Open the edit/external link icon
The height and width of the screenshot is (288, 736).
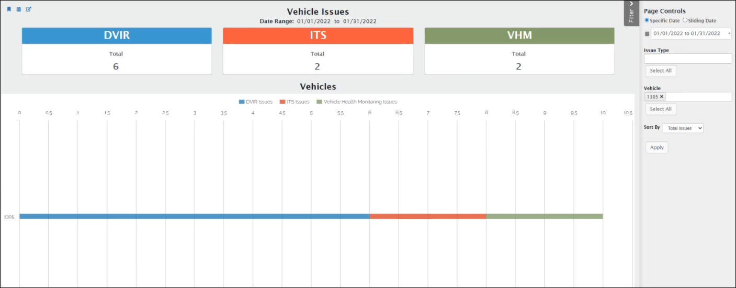coord(29,9)
